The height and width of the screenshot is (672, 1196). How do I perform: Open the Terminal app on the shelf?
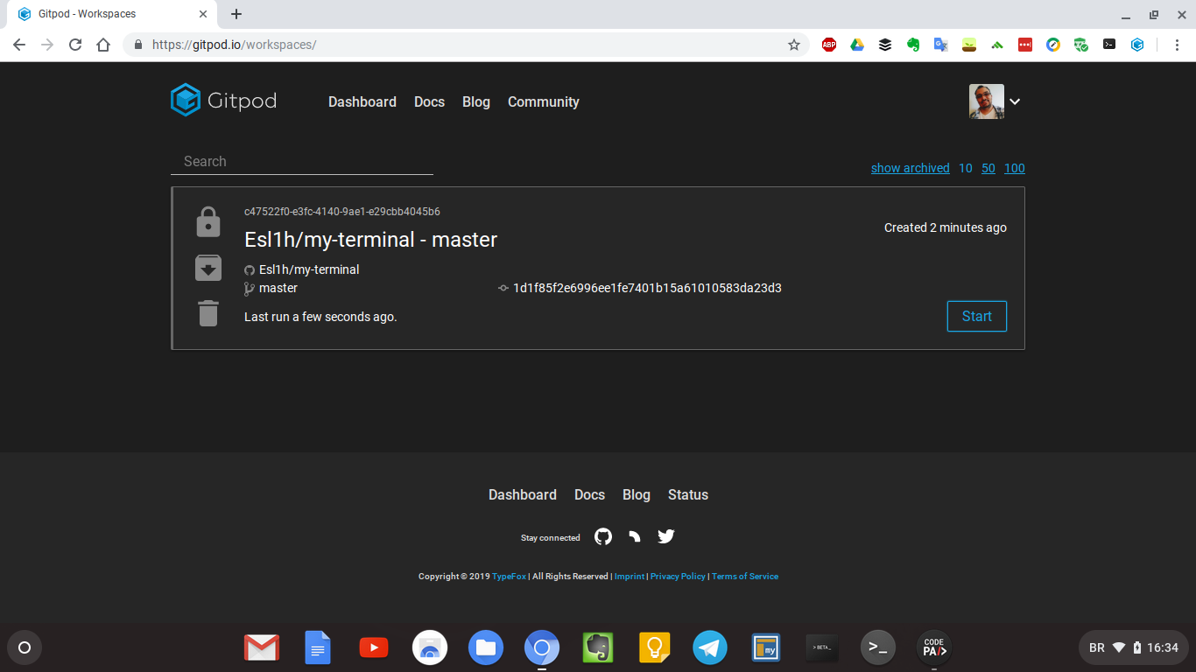[878, 648]
